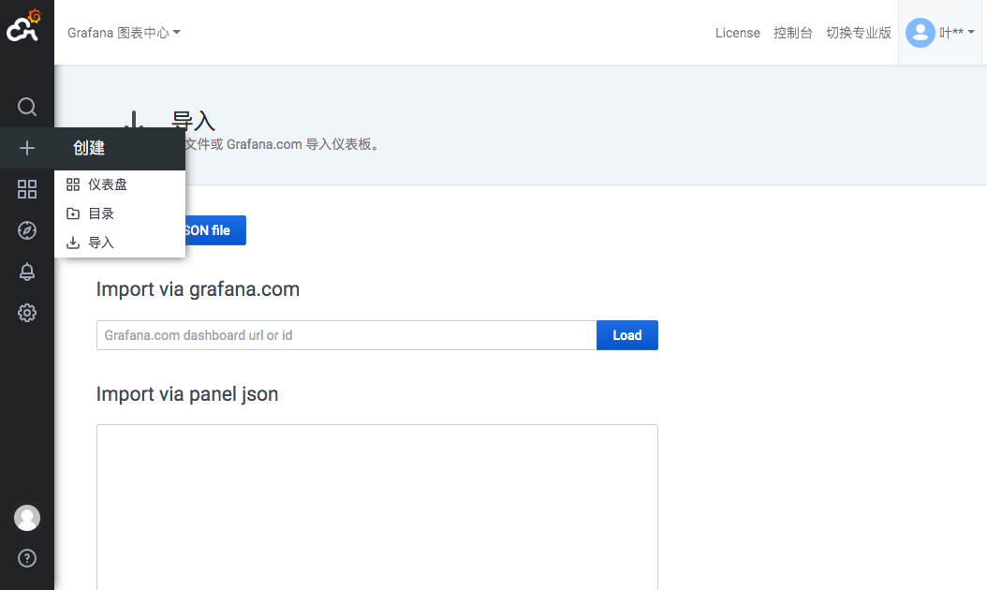Focus the Grafana.com dashboard url or id field
This screenshot has width=987, height=590.
click(x=346, y=335)
